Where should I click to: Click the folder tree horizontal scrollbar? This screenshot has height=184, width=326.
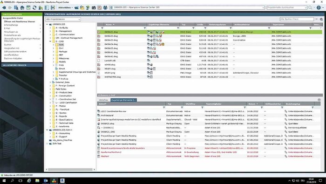coord(70,170)
